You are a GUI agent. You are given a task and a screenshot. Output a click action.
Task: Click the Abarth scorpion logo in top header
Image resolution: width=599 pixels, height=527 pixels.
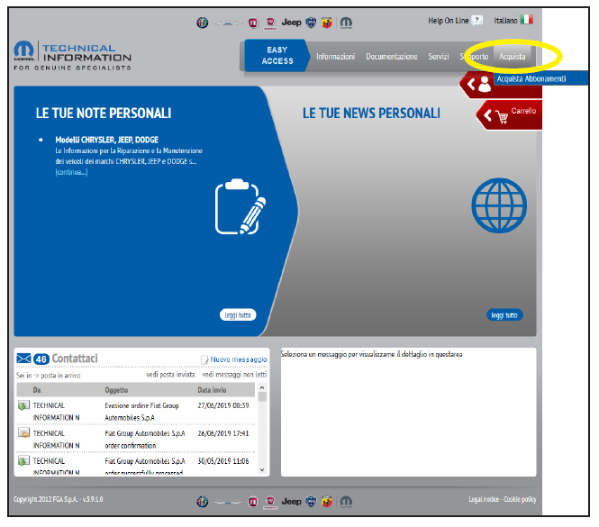(x=327, y=23)
